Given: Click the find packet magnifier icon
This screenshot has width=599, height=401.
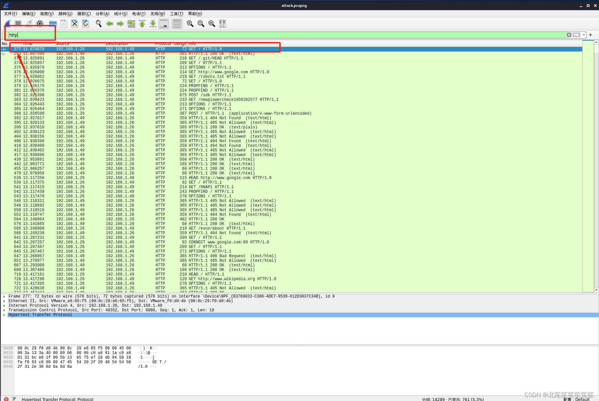Looking at the screenshot, I should click(98, 24).
